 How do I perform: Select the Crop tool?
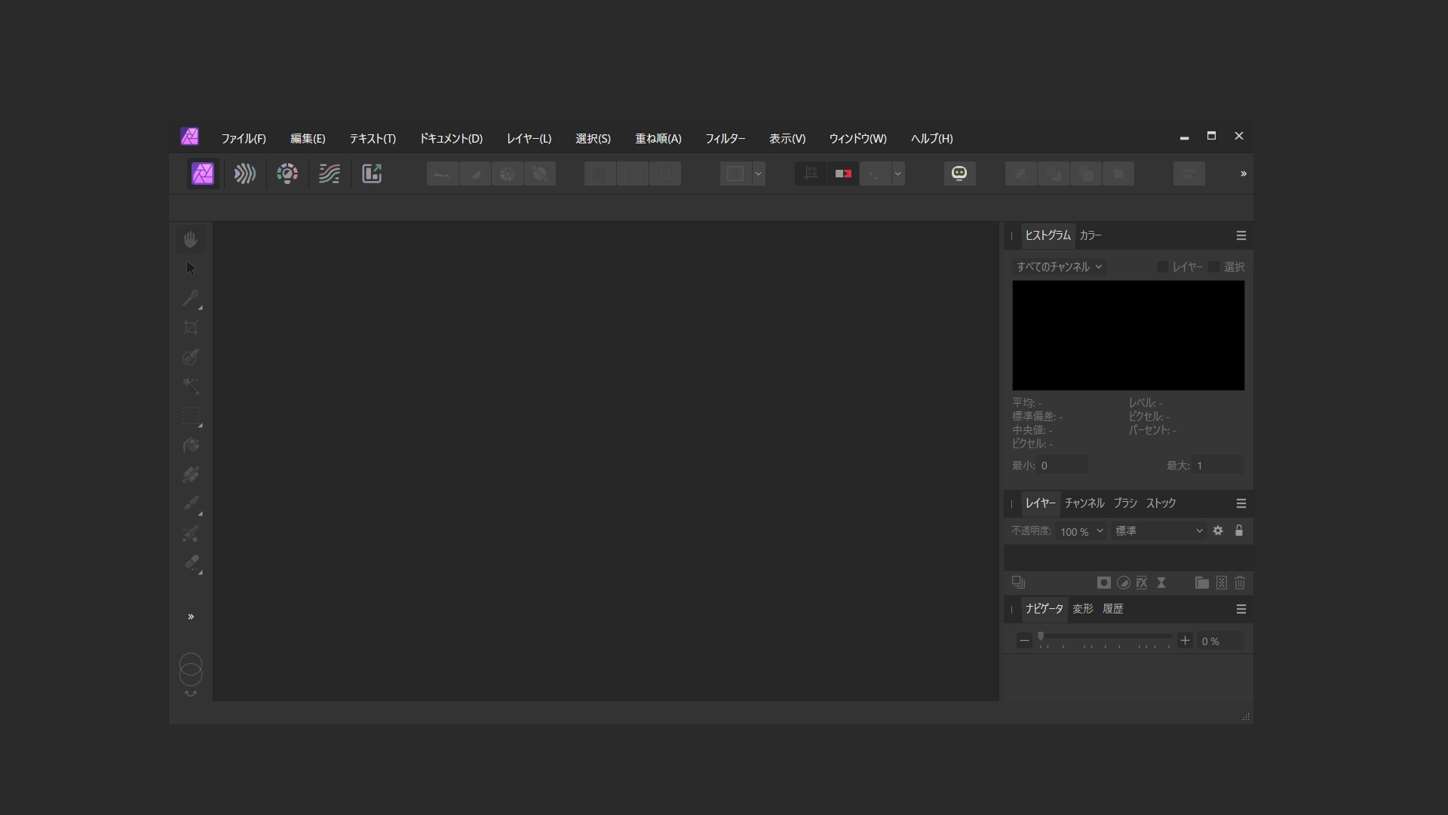190,328
